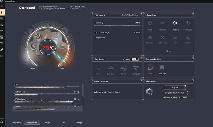Click the first Aura Sync page indicator

click(x=167, y=51)
